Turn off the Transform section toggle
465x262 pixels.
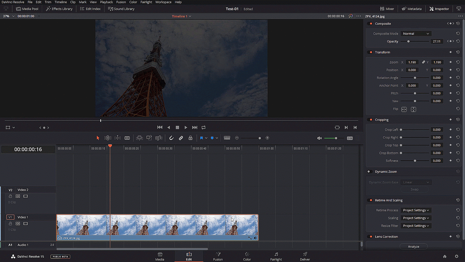tap(370, 52)
